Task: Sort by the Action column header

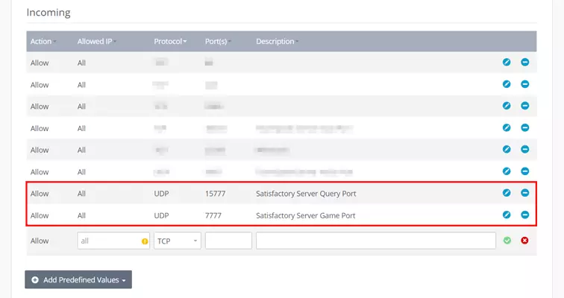Action: tap(43, 41)
